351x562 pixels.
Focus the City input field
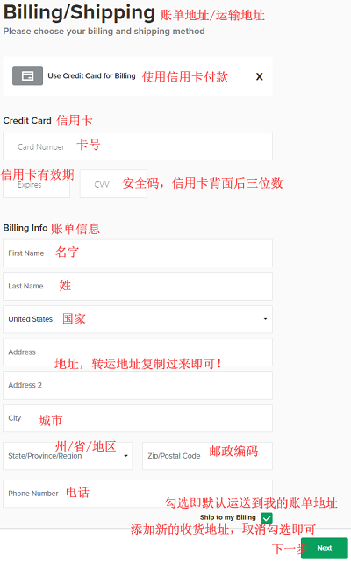pyautogui.click(x=138, y=418)
